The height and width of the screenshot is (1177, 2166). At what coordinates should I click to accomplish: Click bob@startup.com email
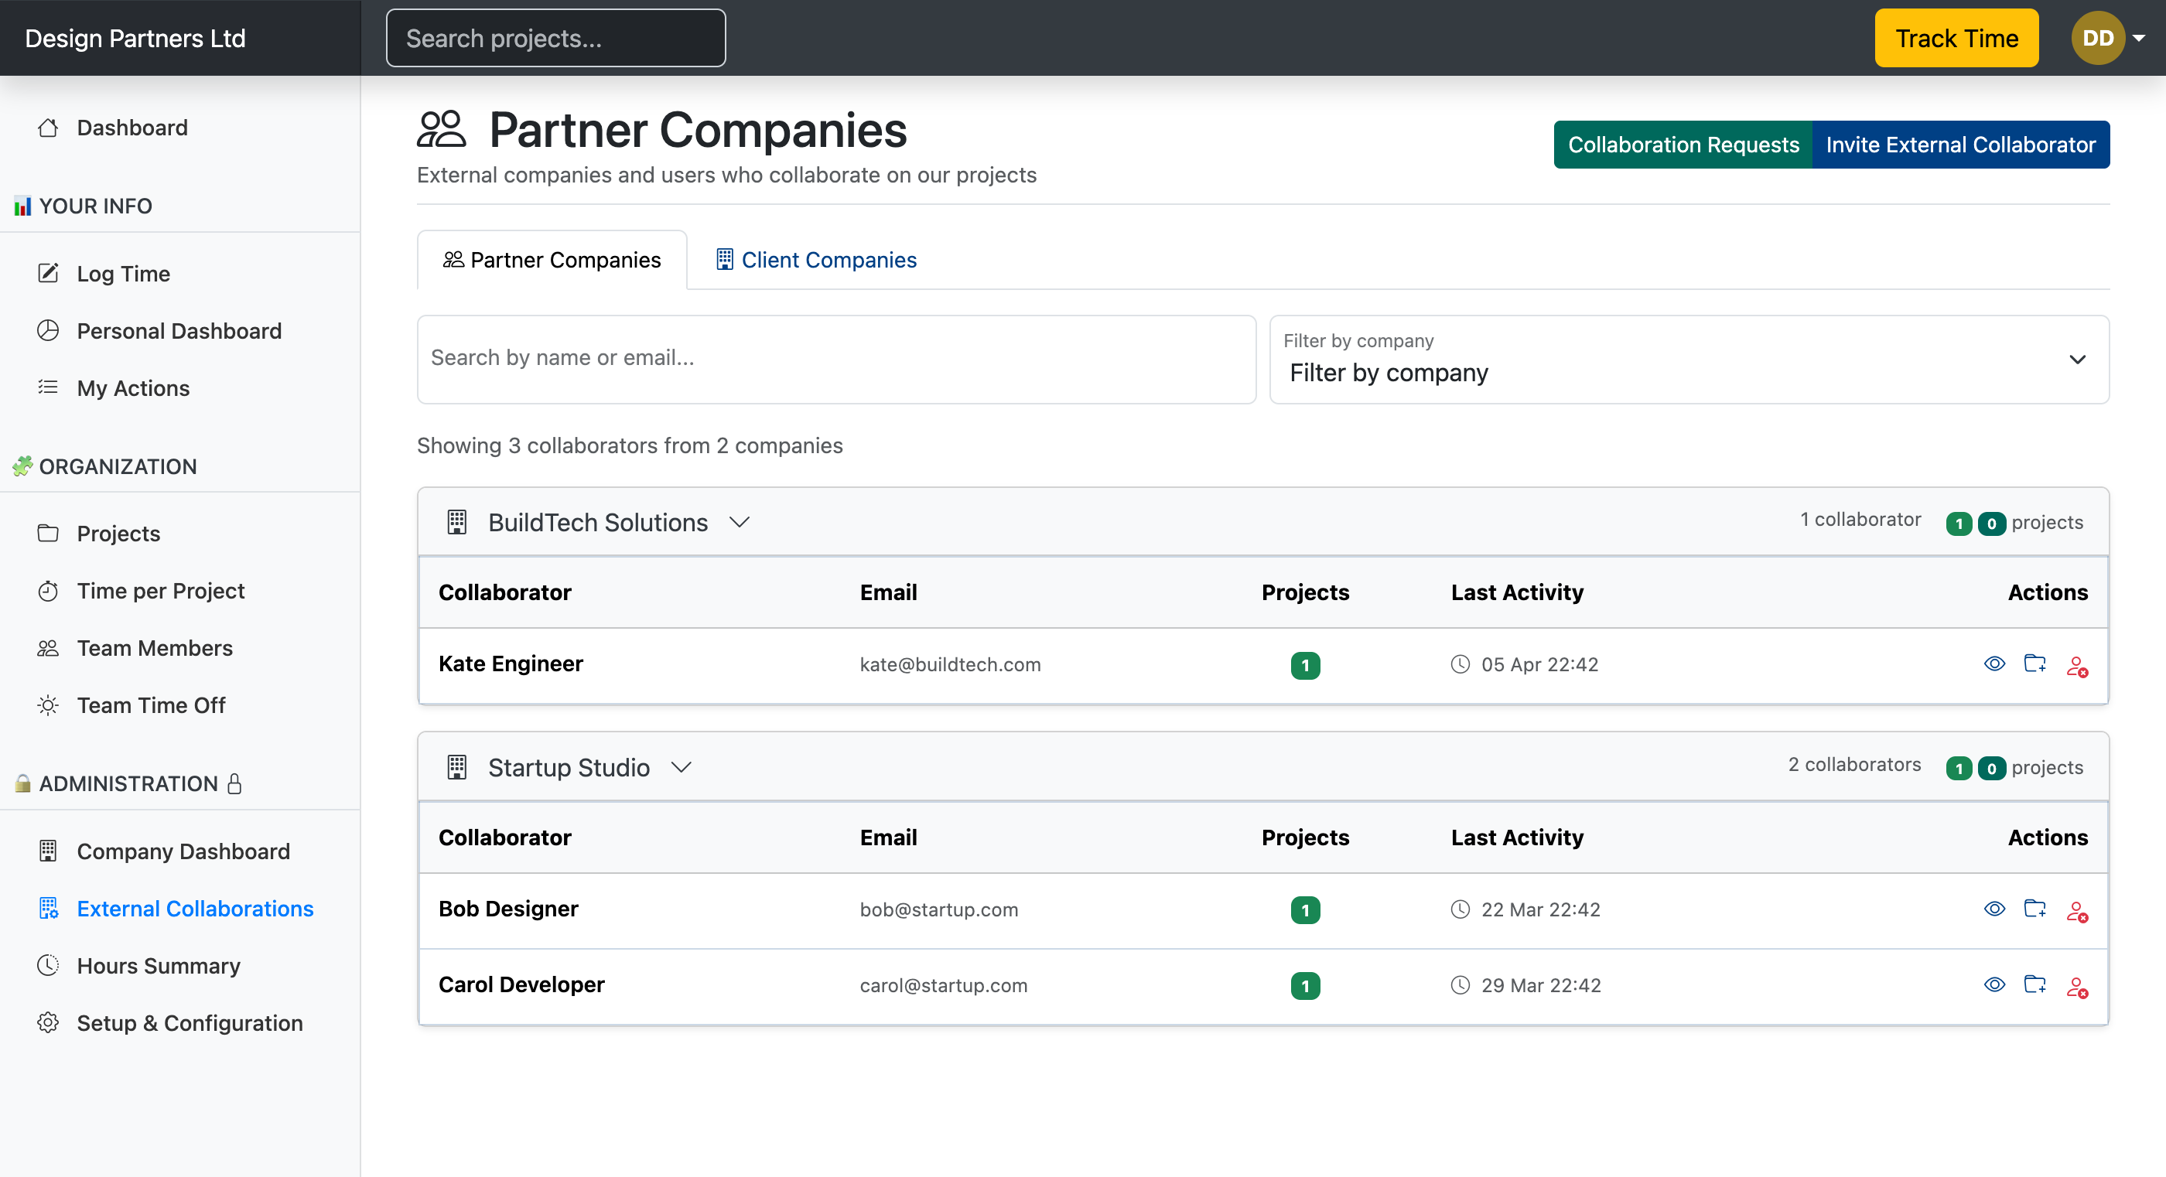click(x=939, y=909)
